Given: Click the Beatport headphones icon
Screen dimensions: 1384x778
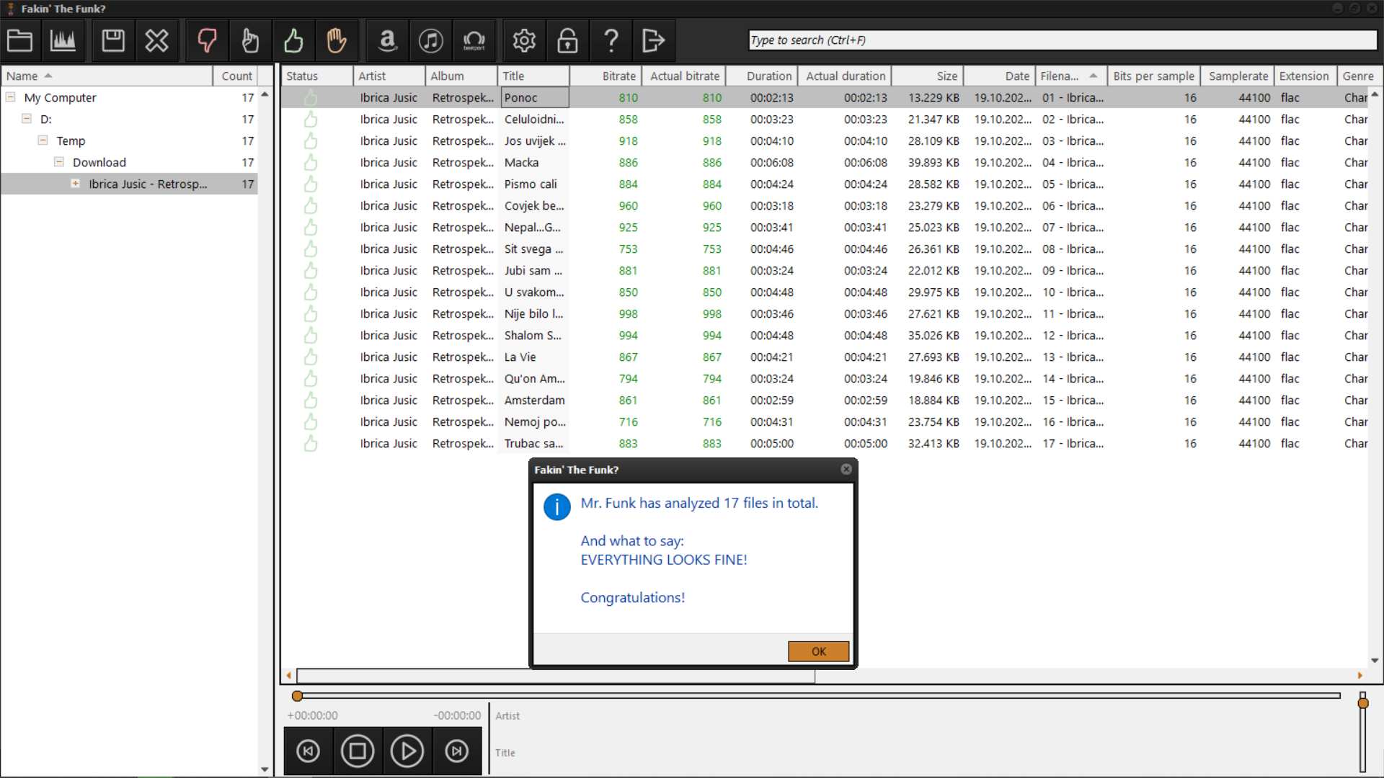Looking at the screenshot, I should [474, 40].
